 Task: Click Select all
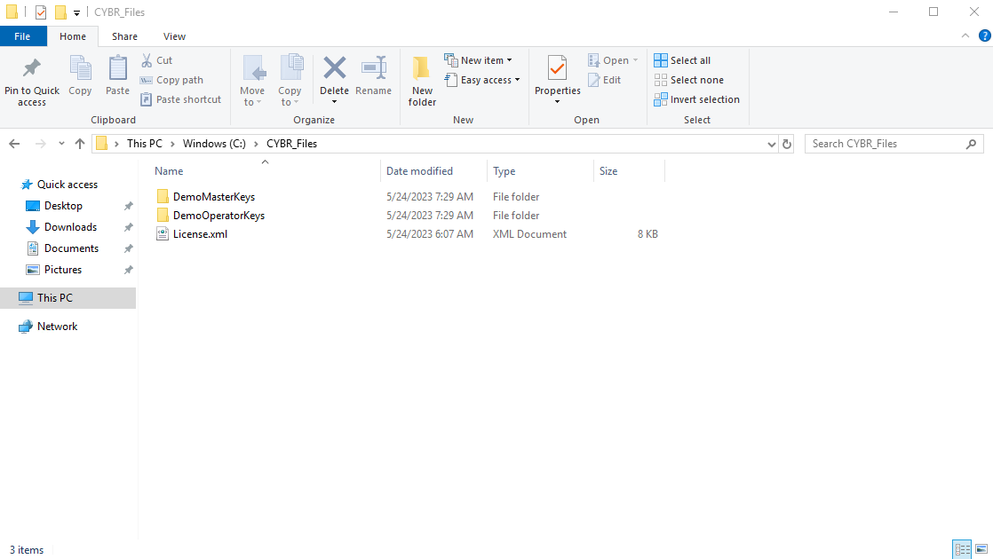(x=682, y=60)
